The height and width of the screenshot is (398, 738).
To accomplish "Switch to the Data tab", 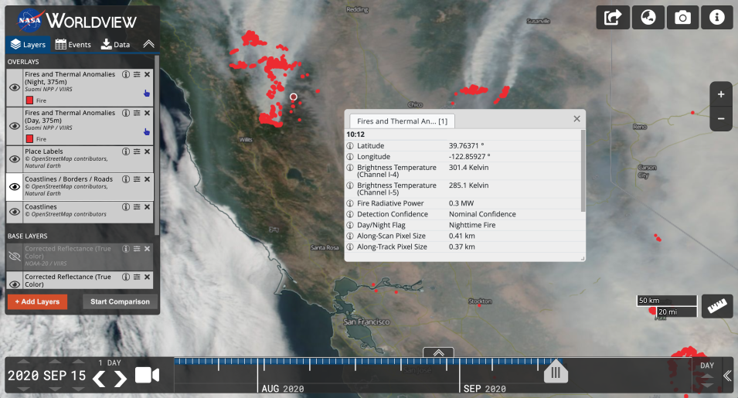I will tap(115, 44).
